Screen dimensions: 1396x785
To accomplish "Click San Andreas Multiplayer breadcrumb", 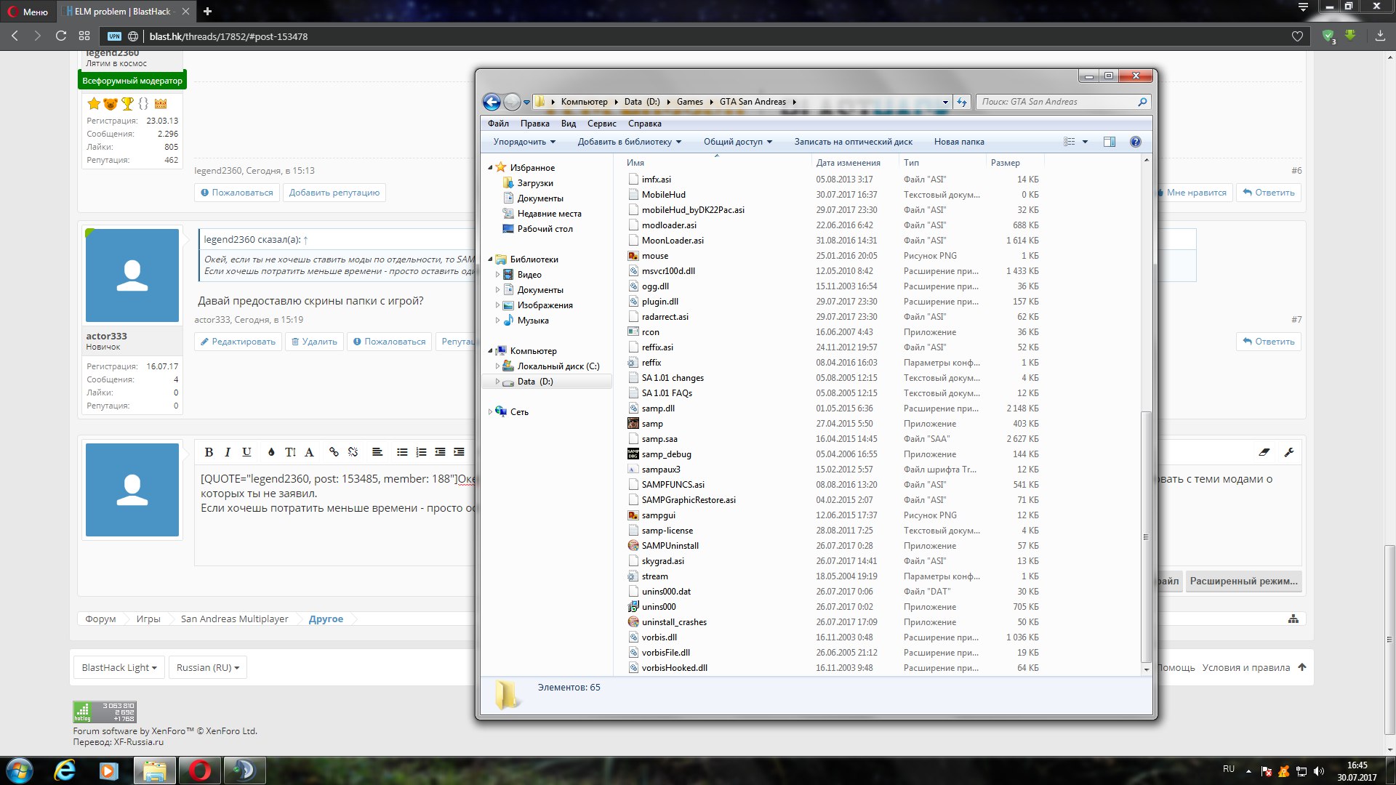I will (x=234, y=619).
